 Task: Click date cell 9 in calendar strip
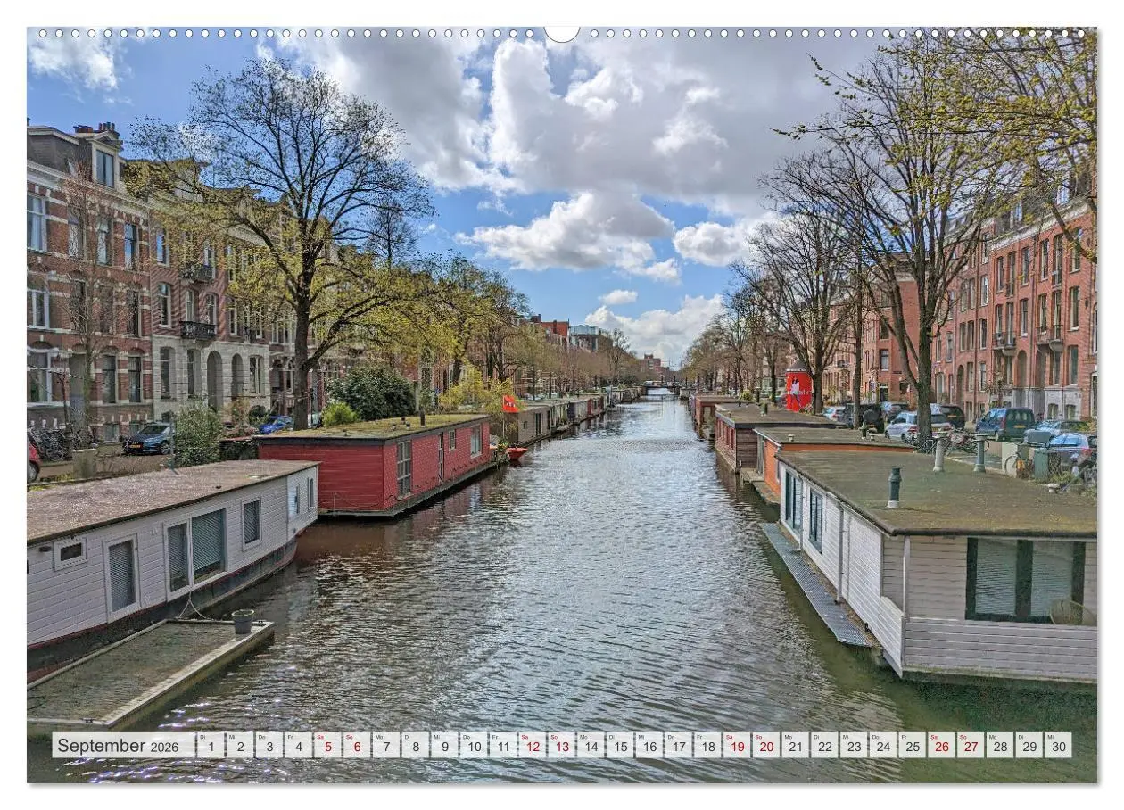click(x=444, y=746)
